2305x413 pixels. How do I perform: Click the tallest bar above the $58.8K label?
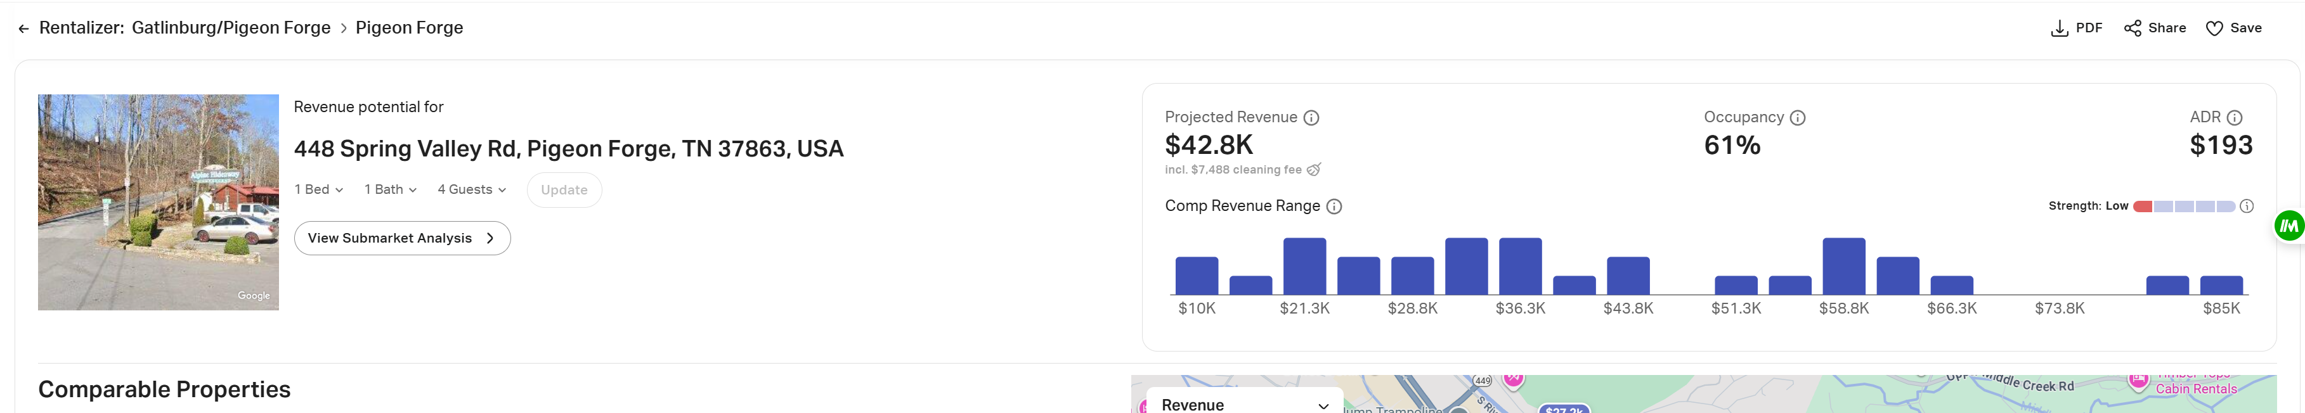pos(1843,265)
